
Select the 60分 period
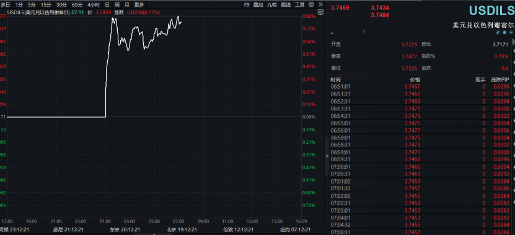(77, 4)
